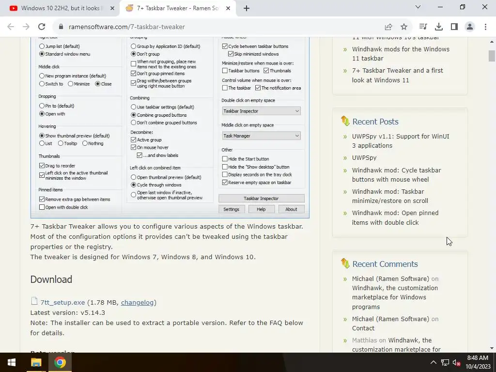
Task: Select the Don't group radio option
Action: point(133,54)
